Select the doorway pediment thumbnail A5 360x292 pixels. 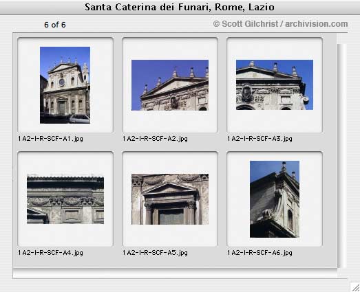coord(170,199)
